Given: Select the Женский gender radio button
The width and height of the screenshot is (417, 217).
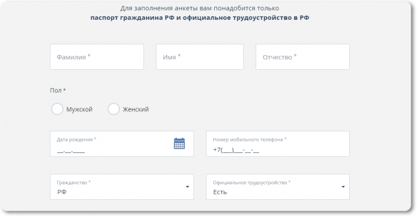Looking at the screenshot, I should click(114, 109).
